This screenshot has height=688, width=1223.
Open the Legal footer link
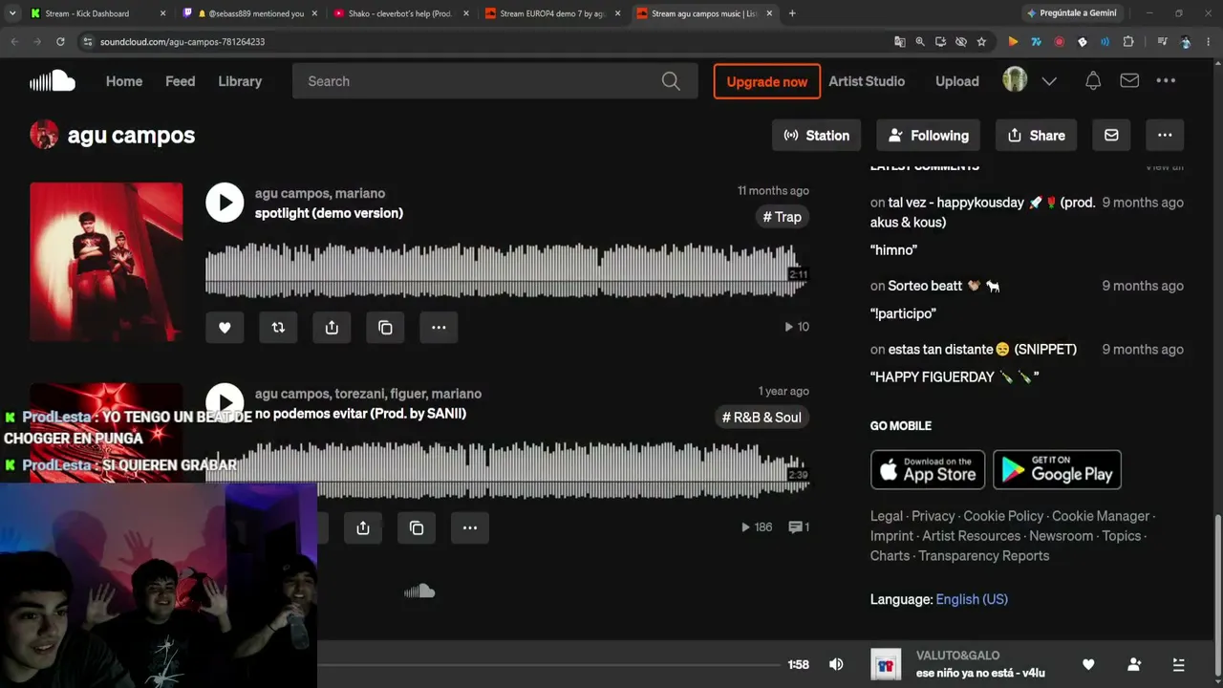tap(887, 516)
